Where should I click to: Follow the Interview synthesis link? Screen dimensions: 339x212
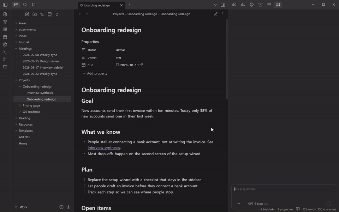tap(104, 148)
